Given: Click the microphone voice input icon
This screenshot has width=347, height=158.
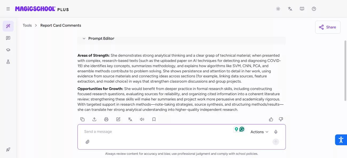Looking at the screenshot, I should pyautogui.click(x=276, y=132).
